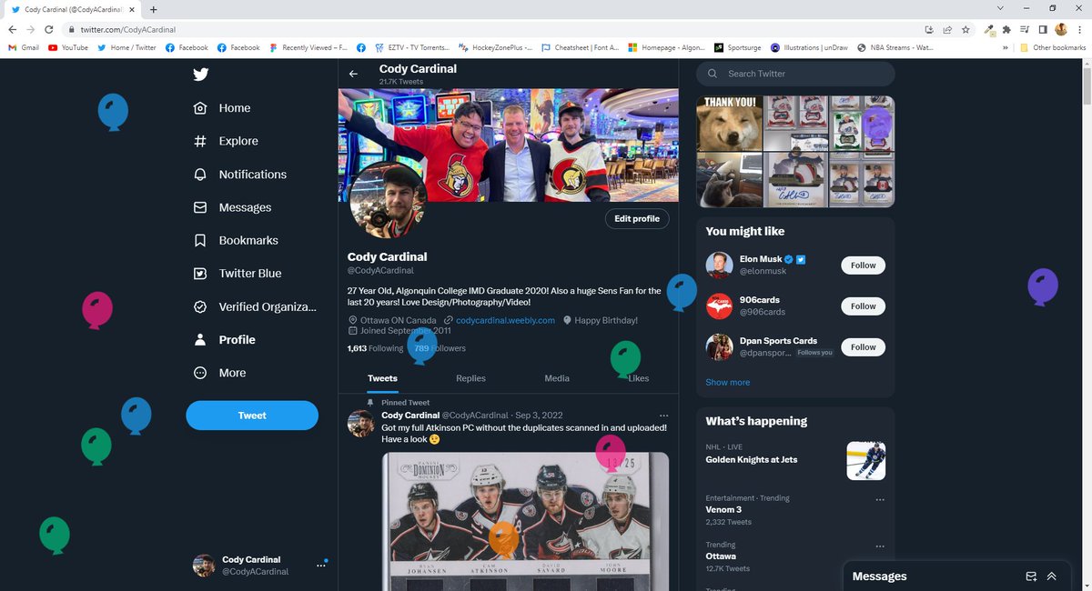Open Chrome three-dot menu

(1079, 30)
